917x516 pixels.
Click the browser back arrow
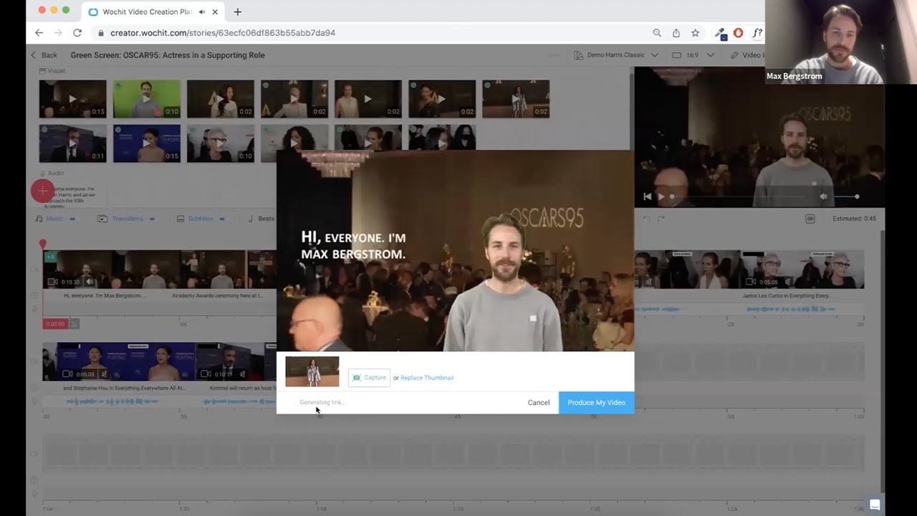pyautogui.click(x=39, y=33)
